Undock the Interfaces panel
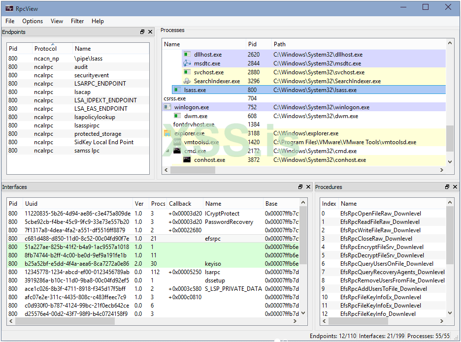461x342 pixels. (x=300, y=187)
